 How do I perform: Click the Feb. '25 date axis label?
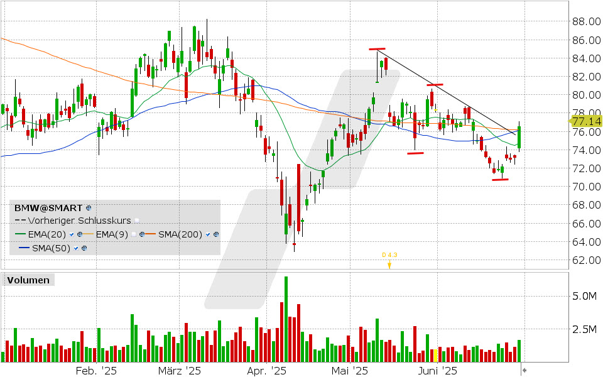click(96, 371)
